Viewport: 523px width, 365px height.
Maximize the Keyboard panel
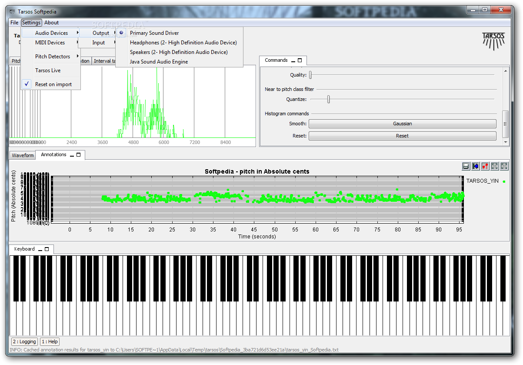pos(47,249)
